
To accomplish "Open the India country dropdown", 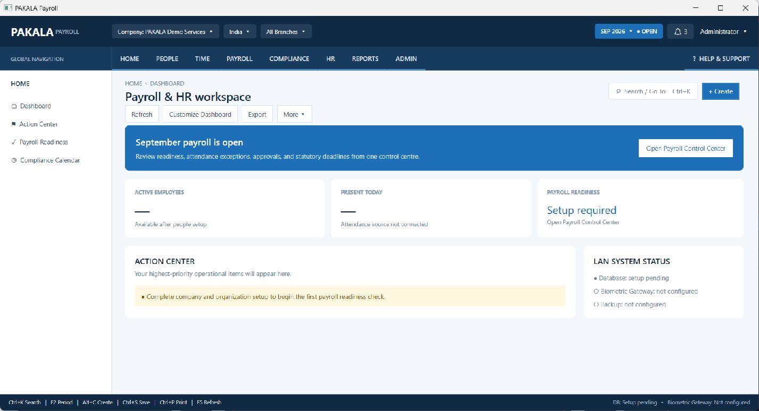I will pos(240,31).
